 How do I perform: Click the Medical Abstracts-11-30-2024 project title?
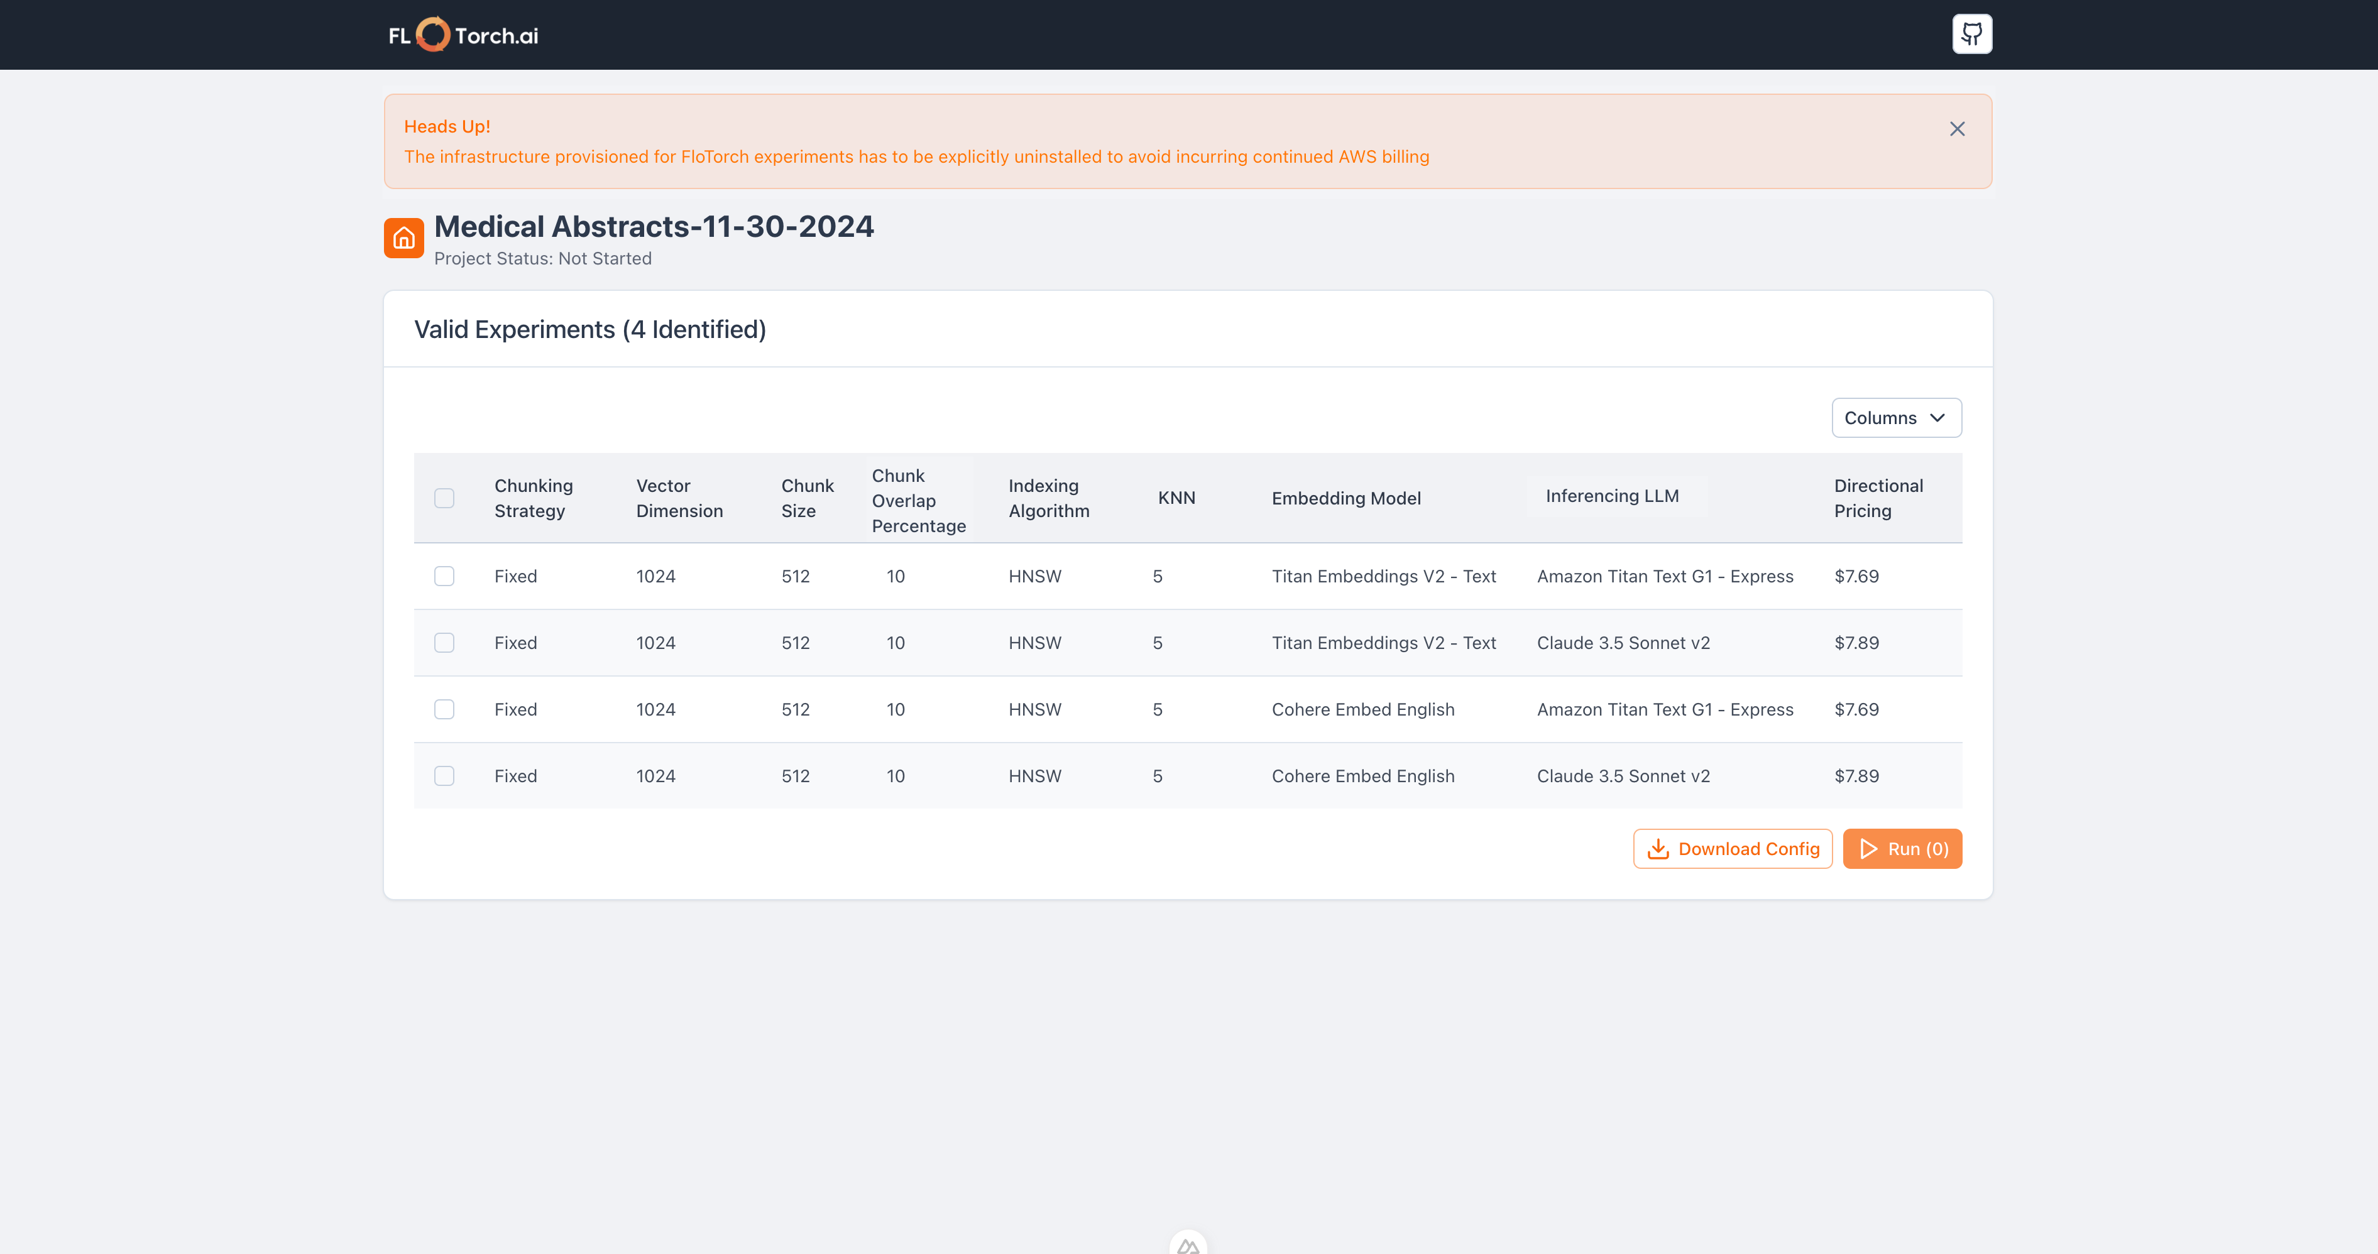pyautogui.click(x=654, y=227)
